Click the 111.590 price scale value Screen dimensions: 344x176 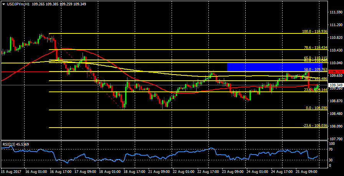[336, 12]
